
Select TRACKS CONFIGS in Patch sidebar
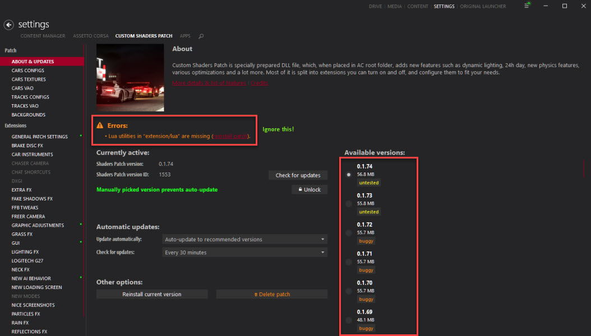(30, 96)
